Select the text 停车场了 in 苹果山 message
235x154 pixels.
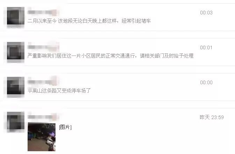pyautogui.click(x=81, y=91)
